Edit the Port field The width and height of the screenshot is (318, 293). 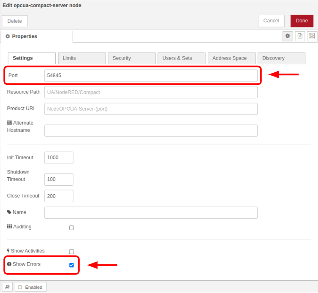151,76
